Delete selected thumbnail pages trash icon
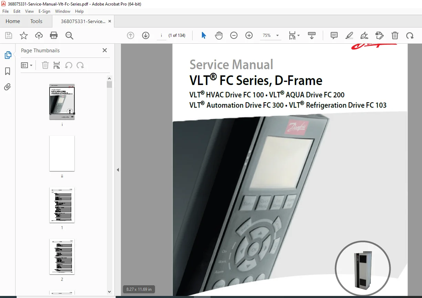 point(45,65)
